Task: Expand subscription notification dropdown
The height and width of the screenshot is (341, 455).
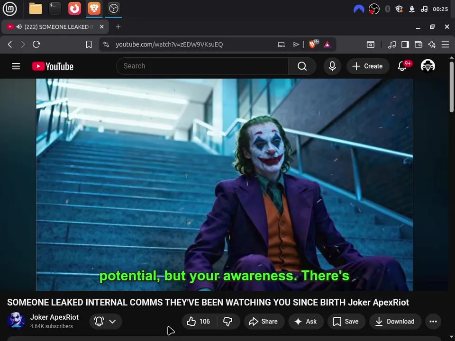Action: tap(106, 321)
